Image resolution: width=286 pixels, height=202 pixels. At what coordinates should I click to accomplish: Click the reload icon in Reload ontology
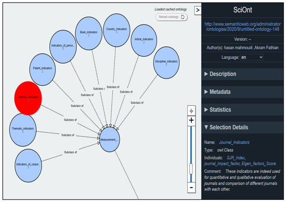(x=183, y=17)
